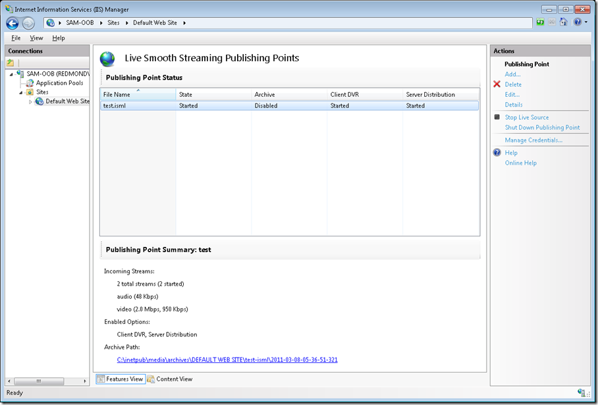Click the Help link in Actions
This screenshot has width=598, height=405.
(x=511, y=153)
